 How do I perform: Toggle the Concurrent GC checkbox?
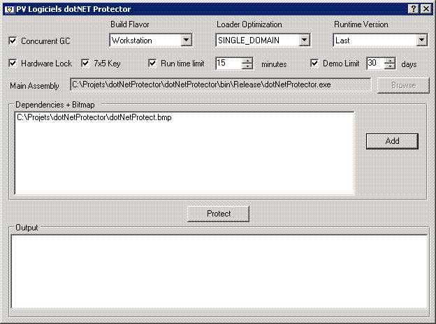(13, 41)
